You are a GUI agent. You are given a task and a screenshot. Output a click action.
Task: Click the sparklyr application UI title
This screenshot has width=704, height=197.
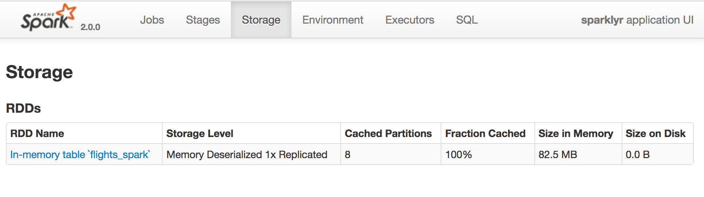tap(637, 20)
